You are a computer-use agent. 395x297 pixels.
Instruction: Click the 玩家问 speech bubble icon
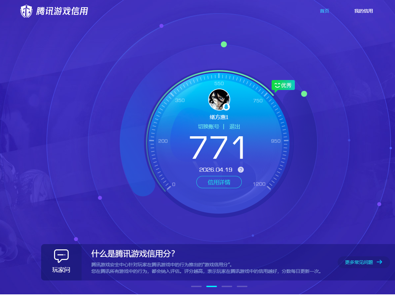pos(60,256)
